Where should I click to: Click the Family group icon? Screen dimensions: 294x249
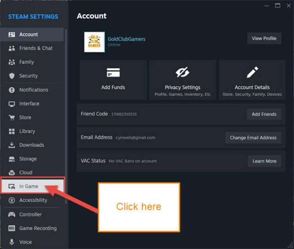[11, 62]
